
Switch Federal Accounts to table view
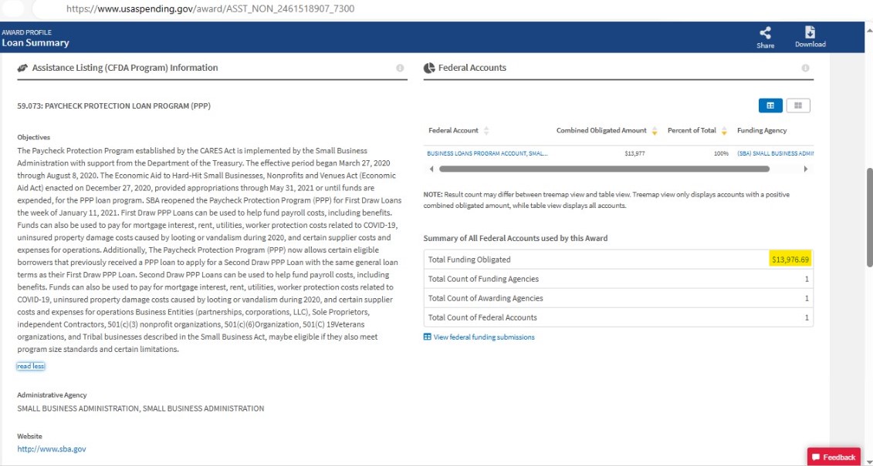click(x=770, y=106)
